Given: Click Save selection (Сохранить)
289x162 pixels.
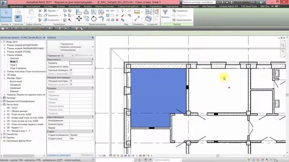Looking at the screenshot, I should coord(180,11).
